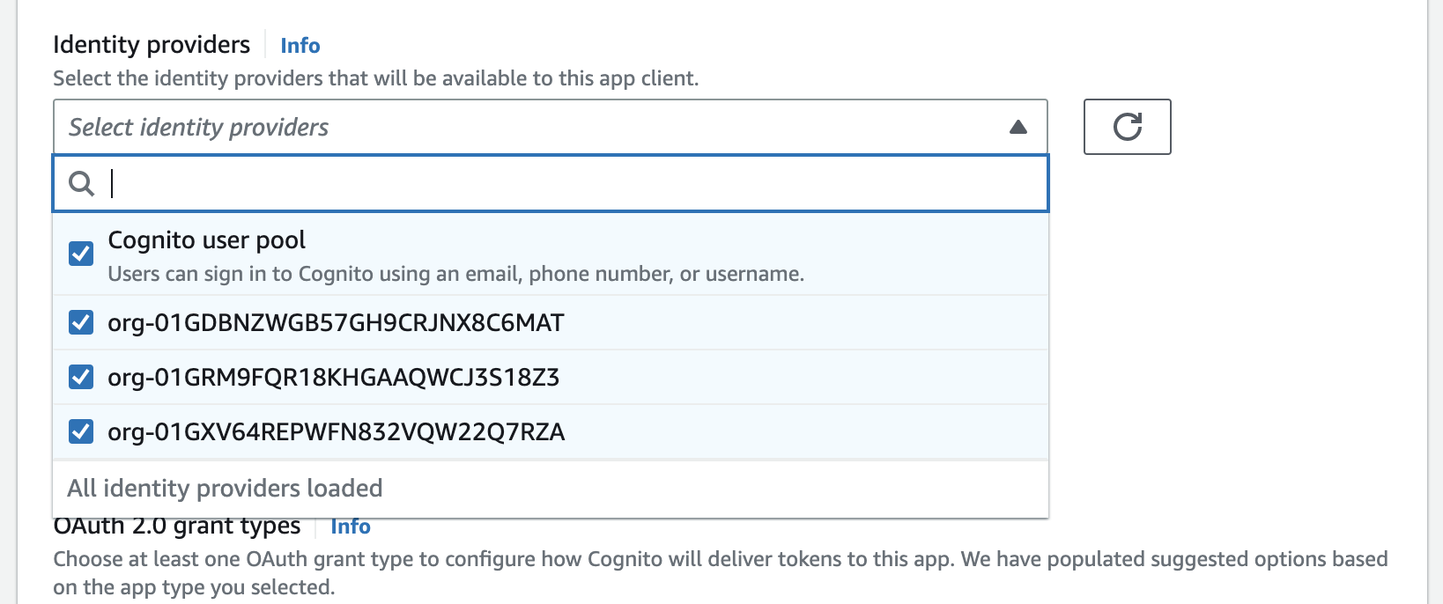Uncheck the Cognito user pool checkbox

(x=81, y=254)
